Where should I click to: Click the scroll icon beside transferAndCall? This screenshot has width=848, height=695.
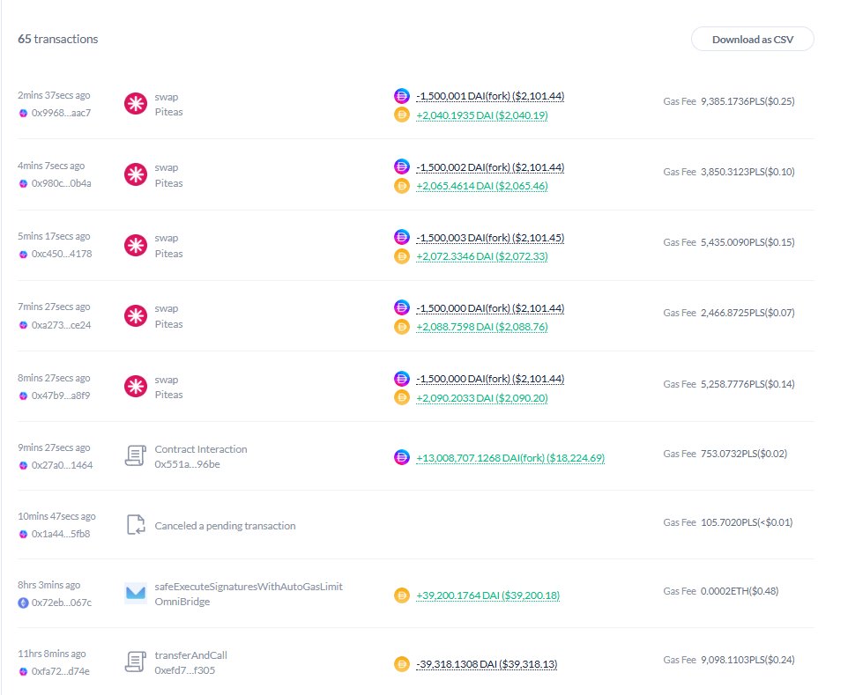[x=135, y=662]
